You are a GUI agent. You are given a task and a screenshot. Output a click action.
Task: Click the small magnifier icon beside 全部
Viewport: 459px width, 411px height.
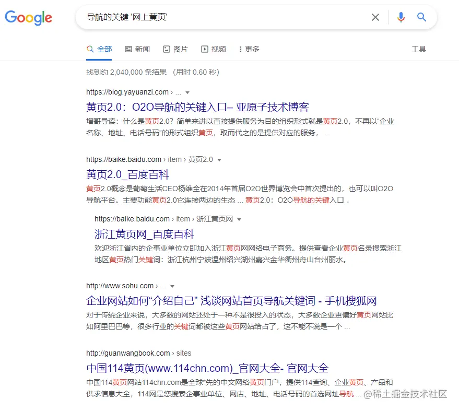pos(89,49)
